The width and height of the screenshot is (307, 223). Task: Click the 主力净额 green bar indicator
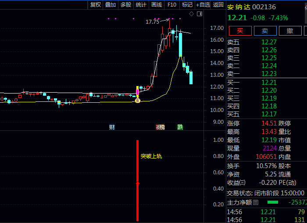pyautogui.click(x=273, y=202)
